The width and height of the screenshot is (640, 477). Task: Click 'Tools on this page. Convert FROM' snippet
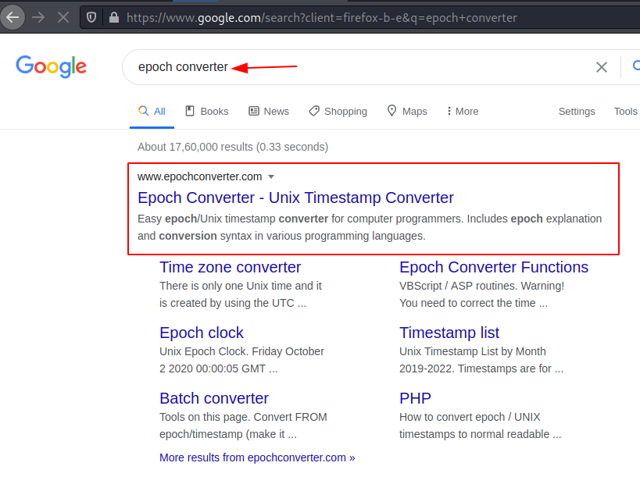pyautogui.click(x=243, y=425)
